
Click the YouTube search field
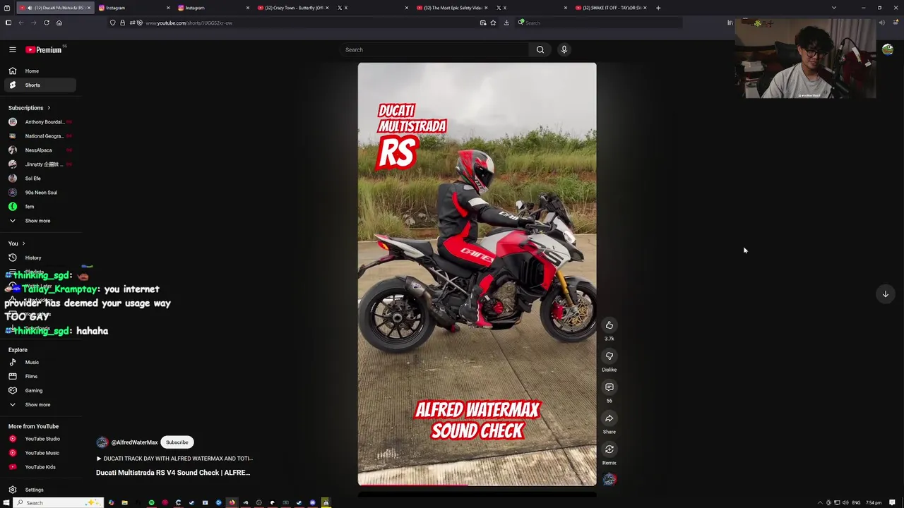point(433,49)
